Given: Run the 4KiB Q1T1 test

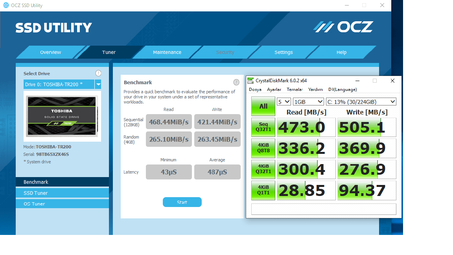Looking at the screenshot, I should [263, 190].
